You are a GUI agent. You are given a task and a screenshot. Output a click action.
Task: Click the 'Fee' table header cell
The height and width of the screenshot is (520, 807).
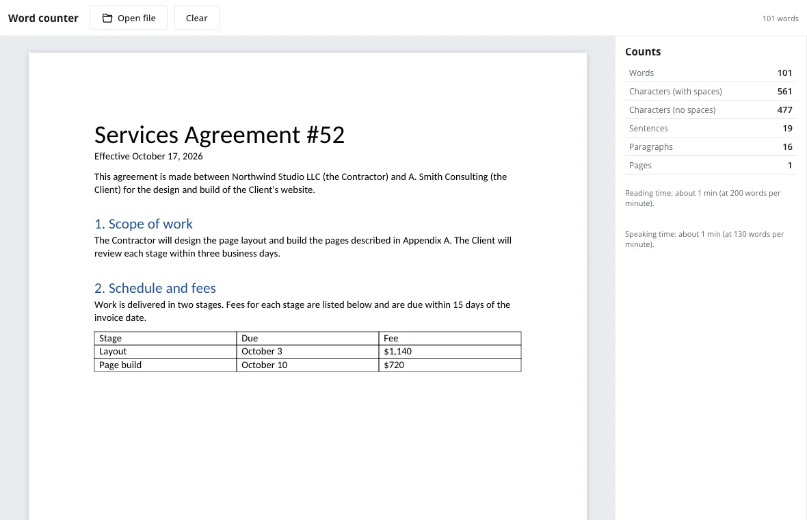[x=450, y=338]
